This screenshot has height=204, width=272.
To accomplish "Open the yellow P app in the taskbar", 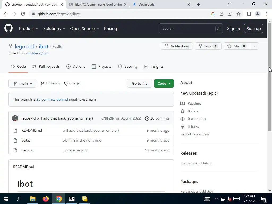I will pyautogui.click(x=85, y=199).
